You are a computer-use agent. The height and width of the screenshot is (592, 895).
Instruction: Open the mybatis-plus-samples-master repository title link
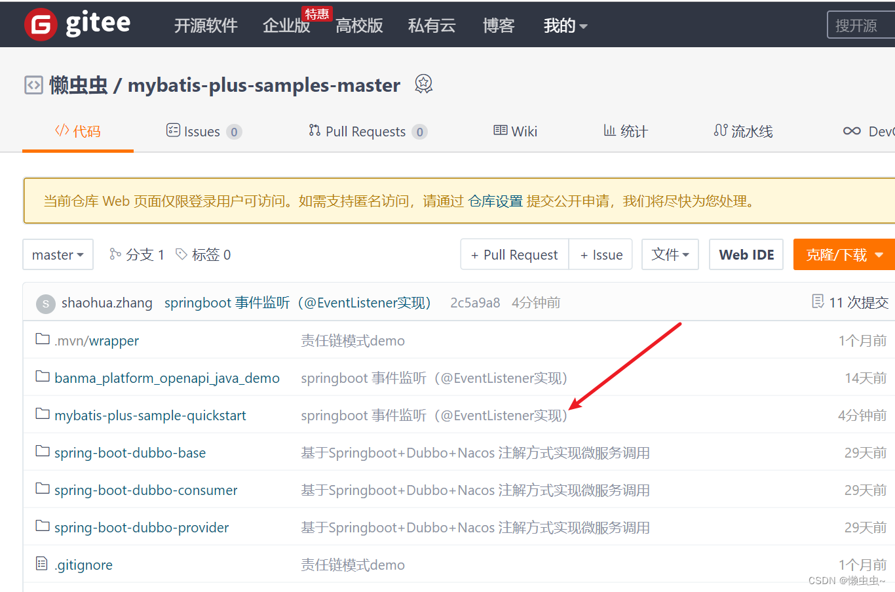click(x=264, y=85)
